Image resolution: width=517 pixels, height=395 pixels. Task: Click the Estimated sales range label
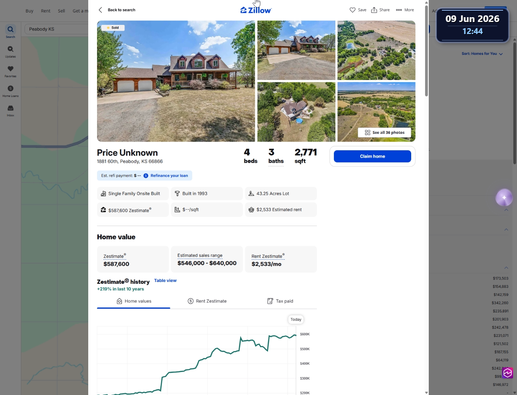[x=200, y=255]
